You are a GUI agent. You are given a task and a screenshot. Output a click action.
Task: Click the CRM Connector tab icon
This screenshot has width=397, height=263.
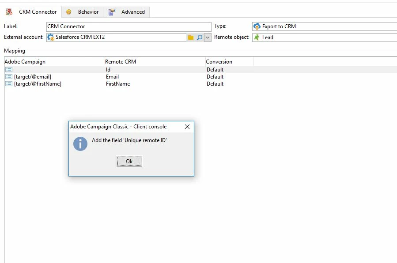coord(9,12)
